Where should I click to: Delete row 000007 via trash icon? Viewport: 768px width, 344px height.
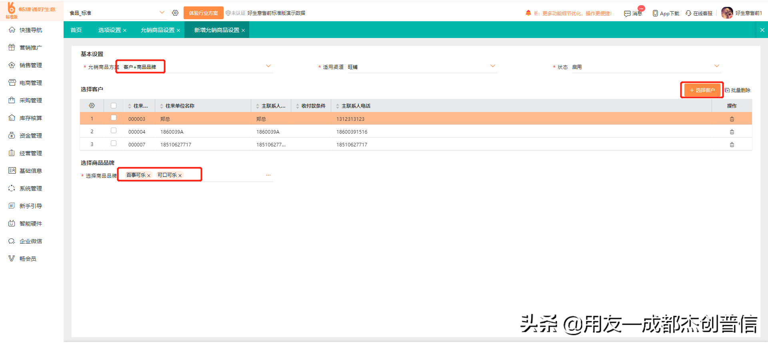[x=732, y=144]
